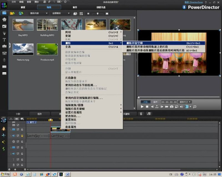This screenshot has width=222, height=177.
Task: Open the arrow dropdown next to 3D icon
Action: tap(190, 107)
